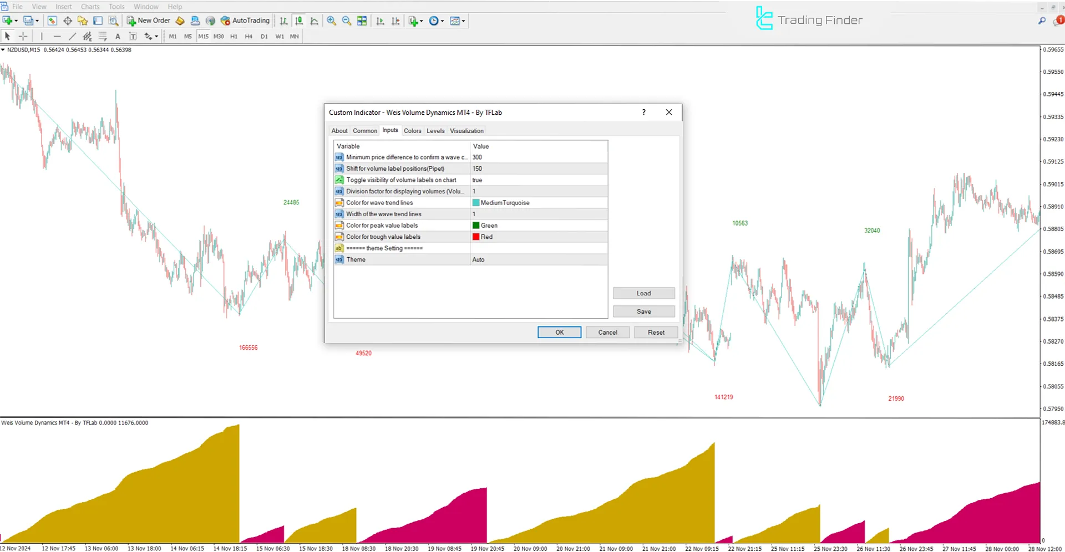
Task: Click the Zoom In magnifier icon
Action: pos(331,21)
